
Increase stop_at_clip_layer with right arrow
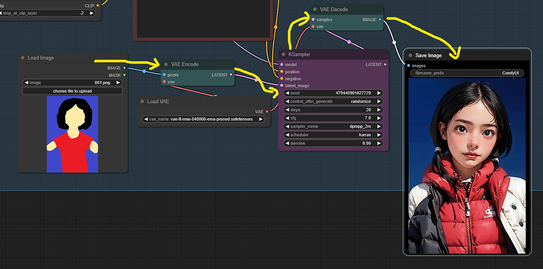click(92, 13)
